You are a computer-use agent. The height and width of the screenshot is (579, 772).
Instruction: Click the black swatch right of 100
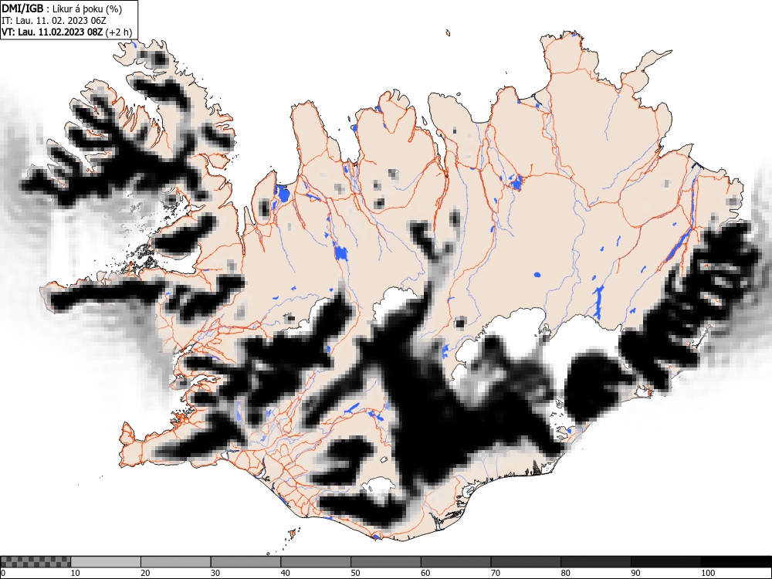(x=736, y=562)
